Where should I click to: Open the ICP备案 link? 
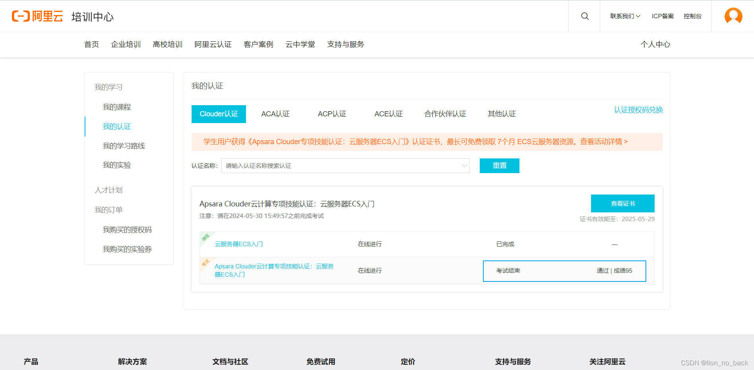coord(663,16)
